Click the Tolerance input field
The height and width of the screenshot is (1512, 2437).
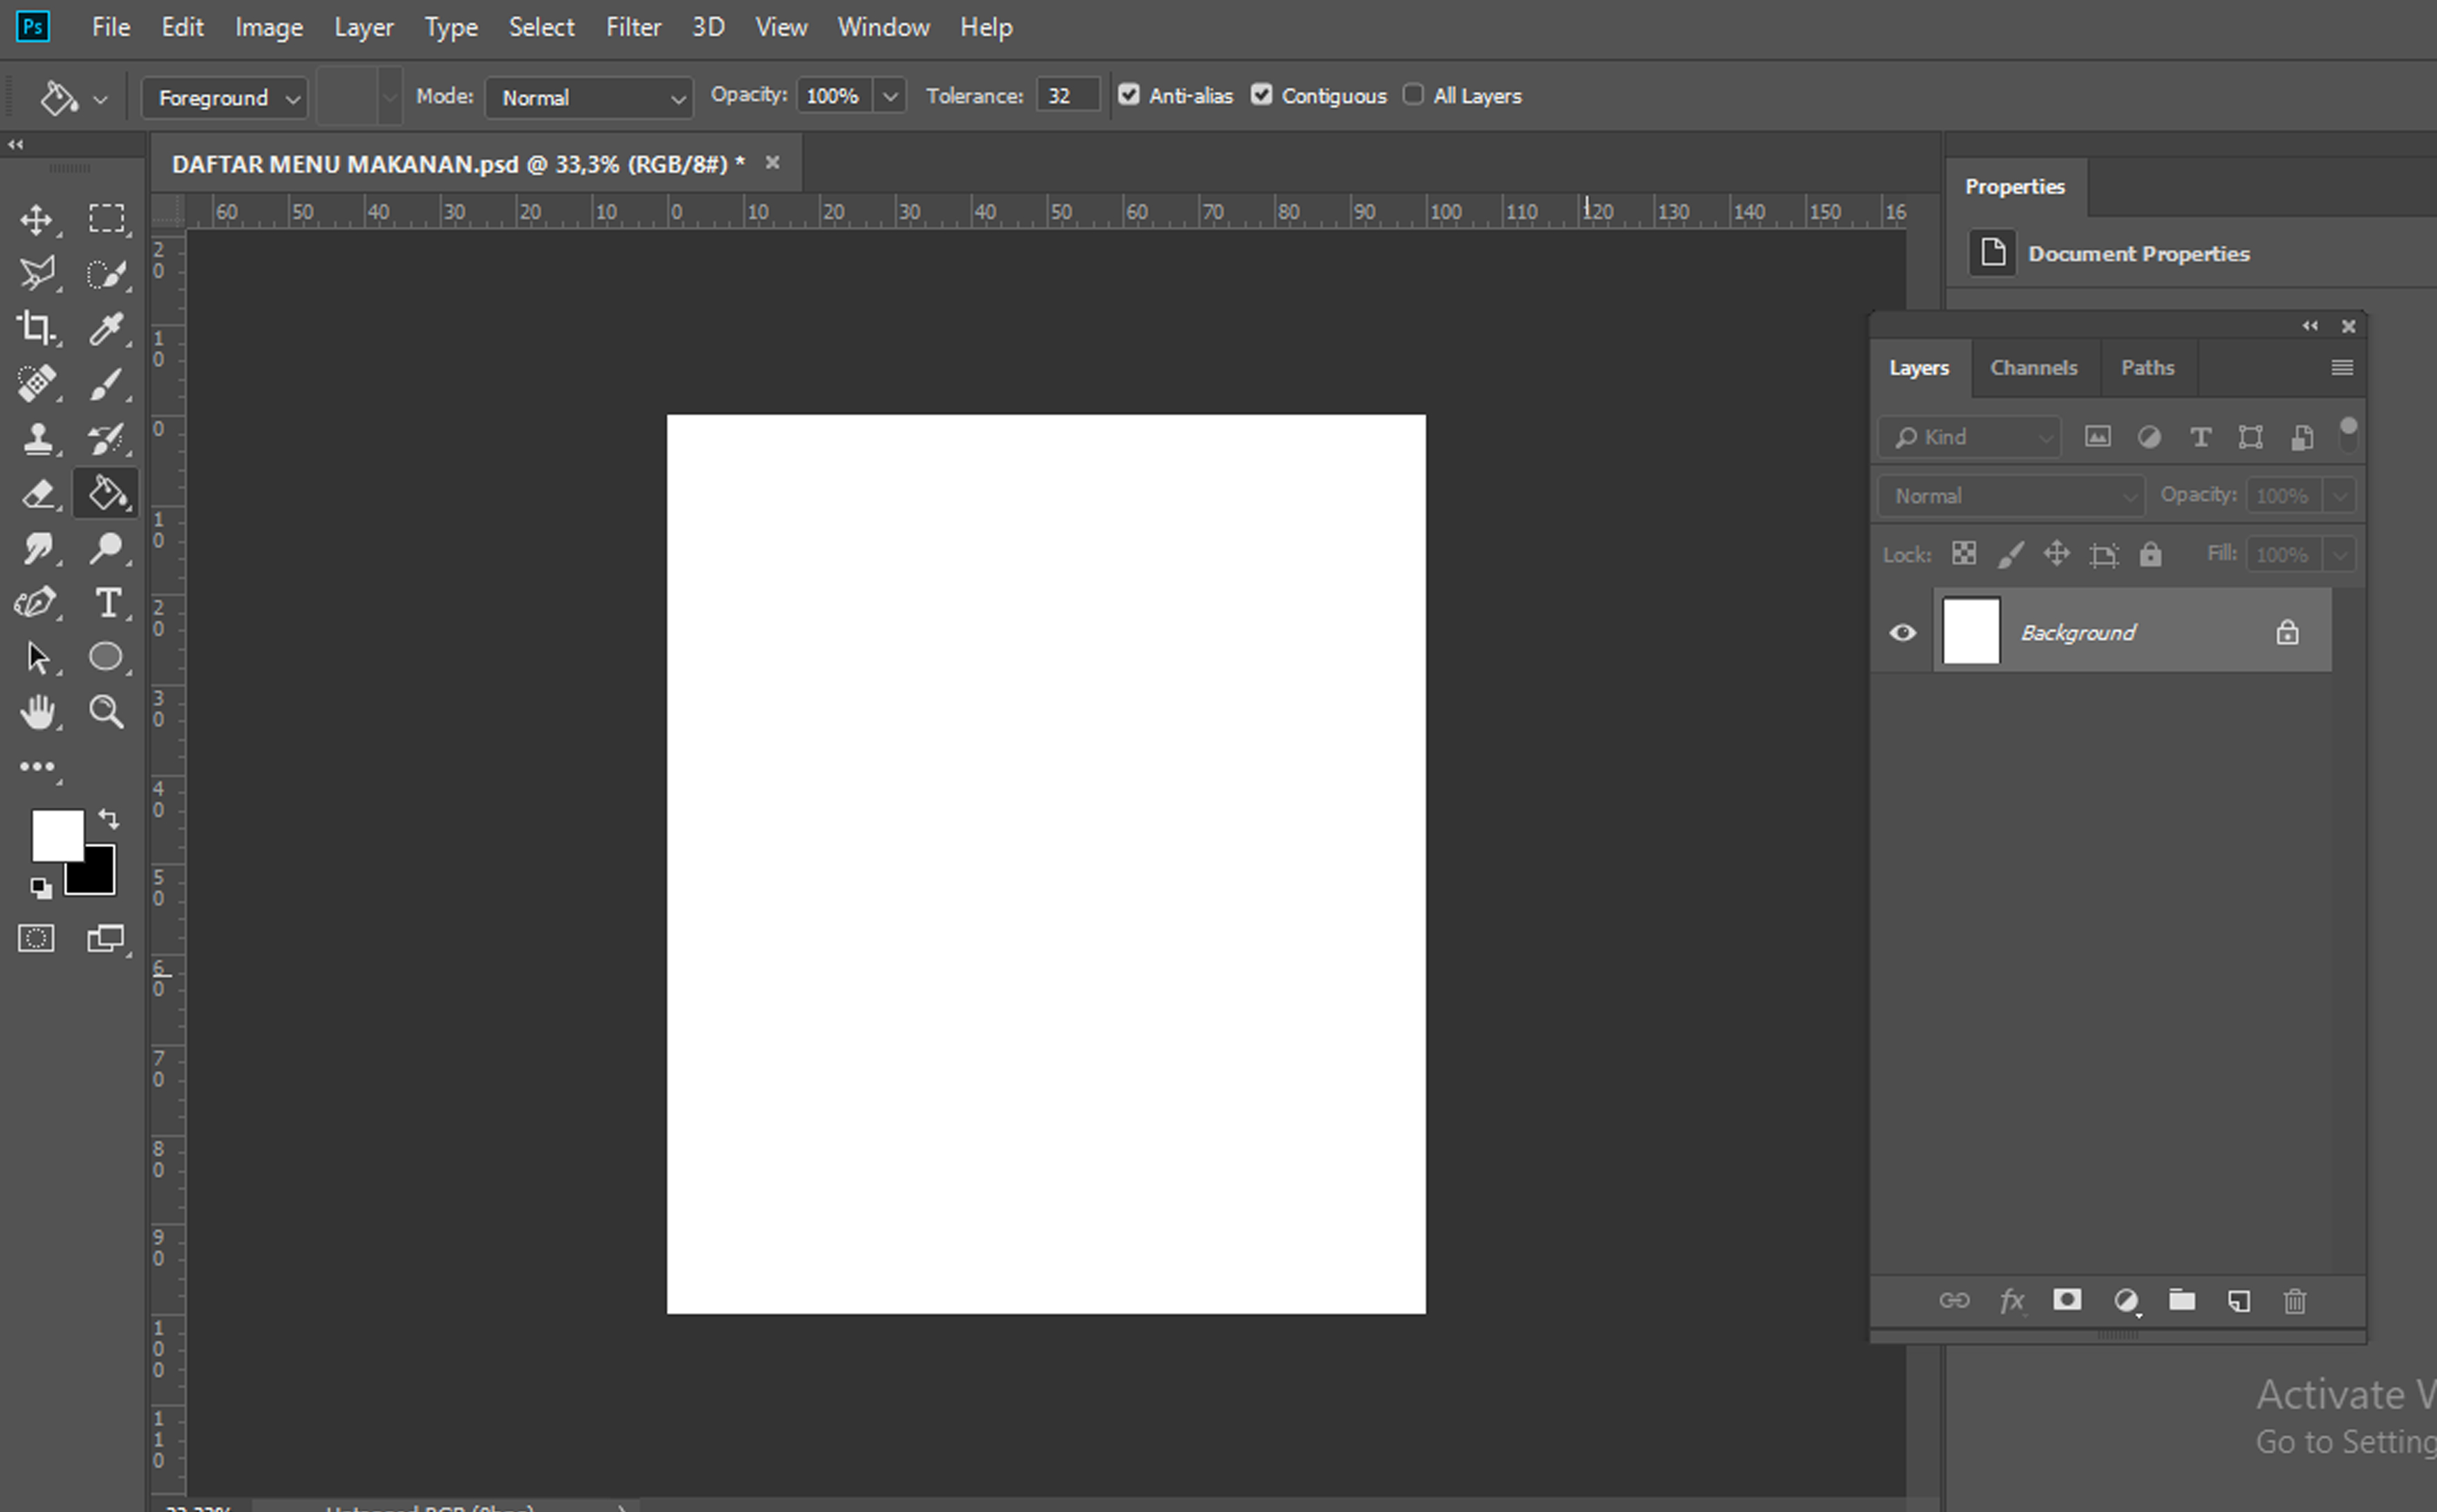[1067, 96]
